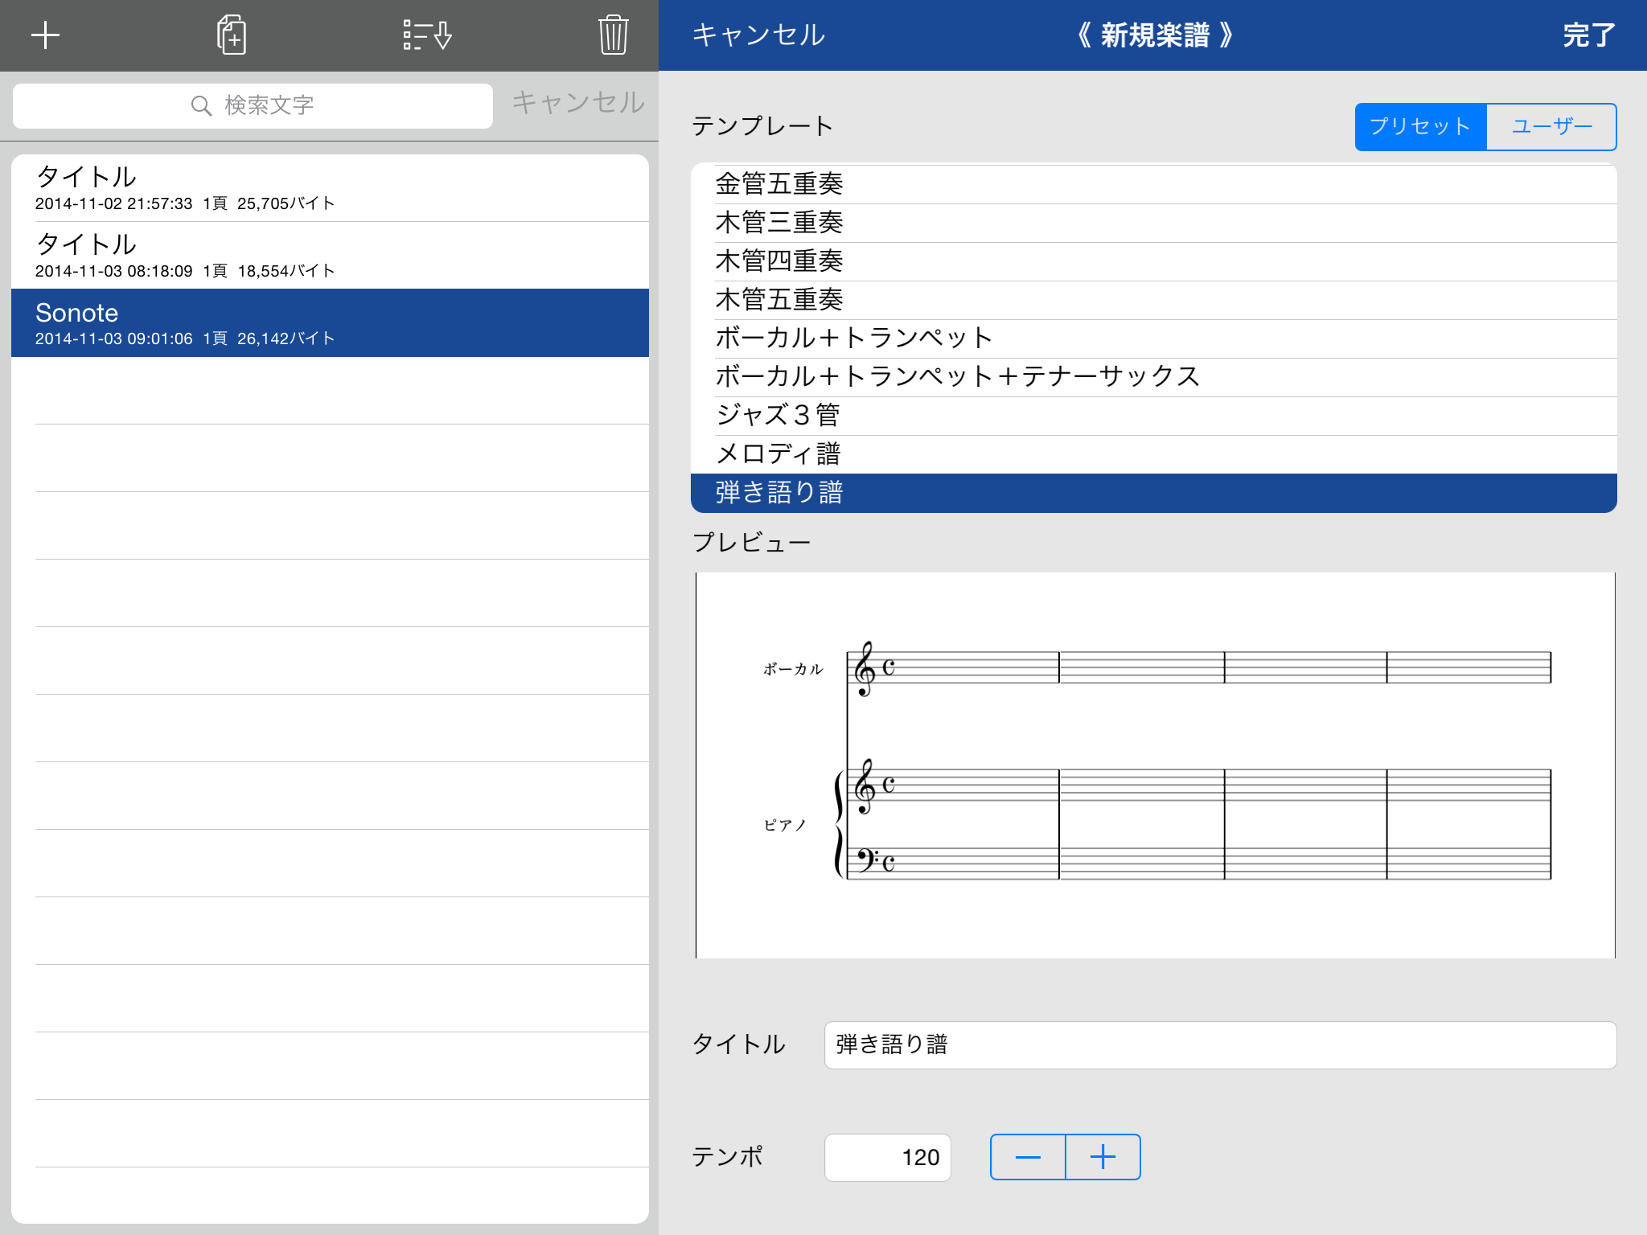Open the Sonote score entry
Image resolution: width=1647 pixels, height=1235 pixels.
point(330,322)
